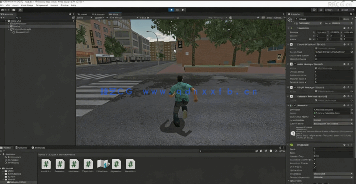Image resolution: width=356 pixels, height=184 pixels.
Task: Open the Window menu
Action: (x=65, y=5)
